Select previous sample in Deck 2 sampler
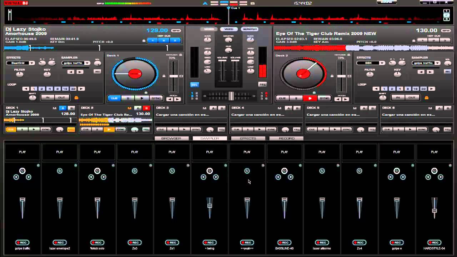The width and height of the screenshot is (457, 257). point(421,72)
